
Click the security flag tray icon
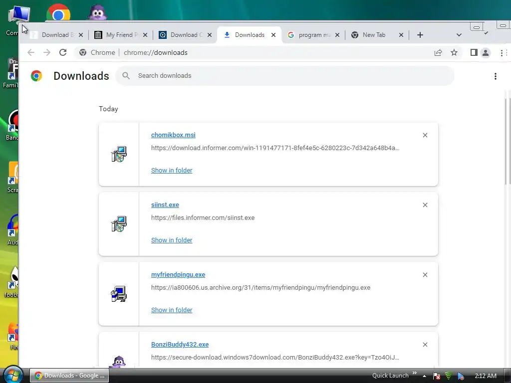coord(437,376)
